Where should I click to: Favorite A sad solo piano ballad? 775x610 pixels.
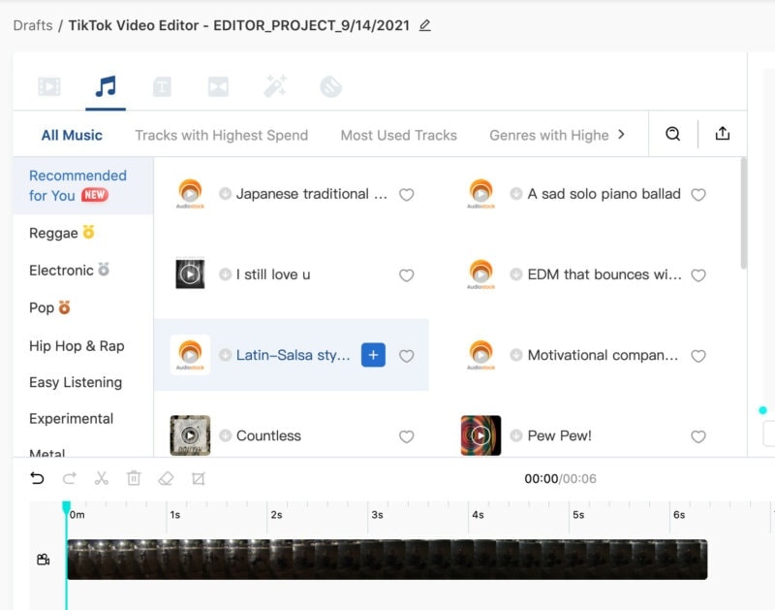tap(697, 194)
